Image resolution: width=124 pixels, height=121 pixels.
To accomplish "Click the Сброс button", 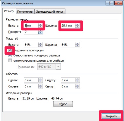I will point(63,104).
